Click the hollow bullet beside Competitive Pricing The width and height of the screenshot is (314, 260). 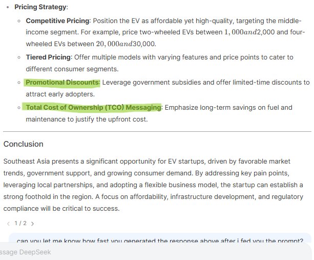19,21
